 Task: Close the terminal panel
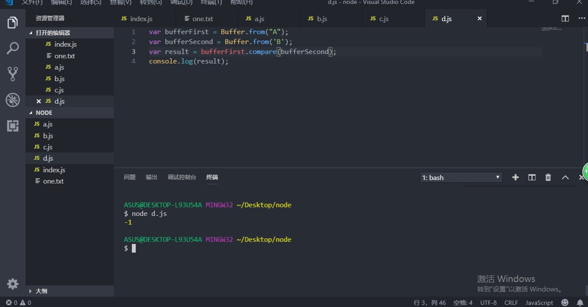coord(582,177)
